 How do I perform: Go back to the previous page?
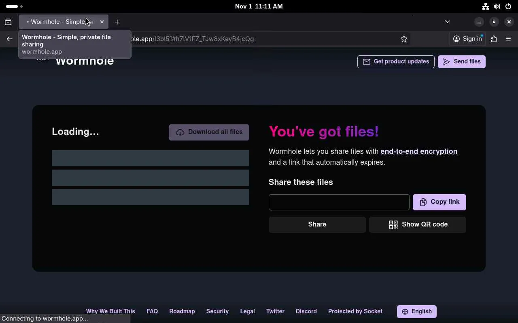(10, 39)
